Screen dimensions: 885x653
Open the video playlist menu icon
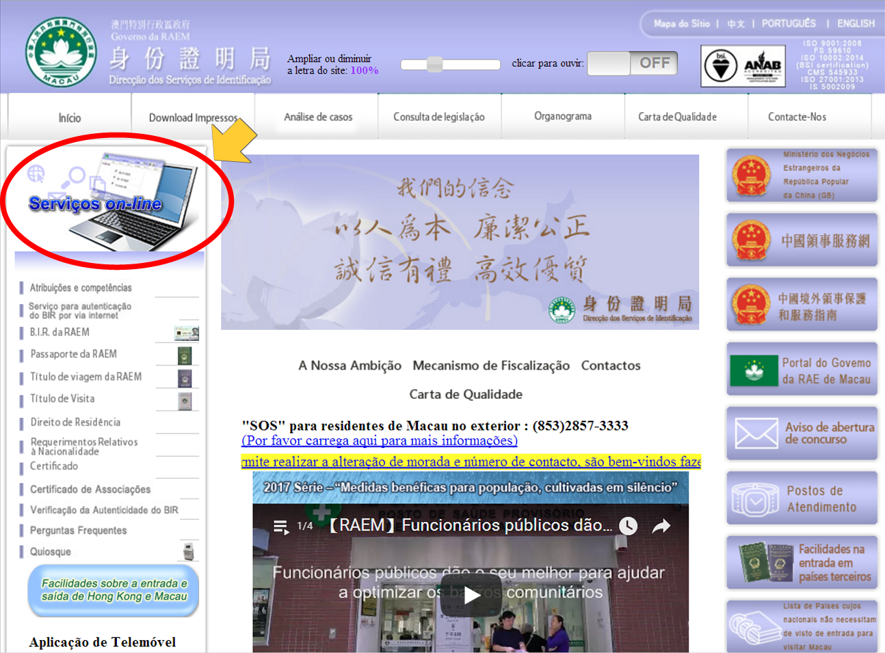coord(280,526)
